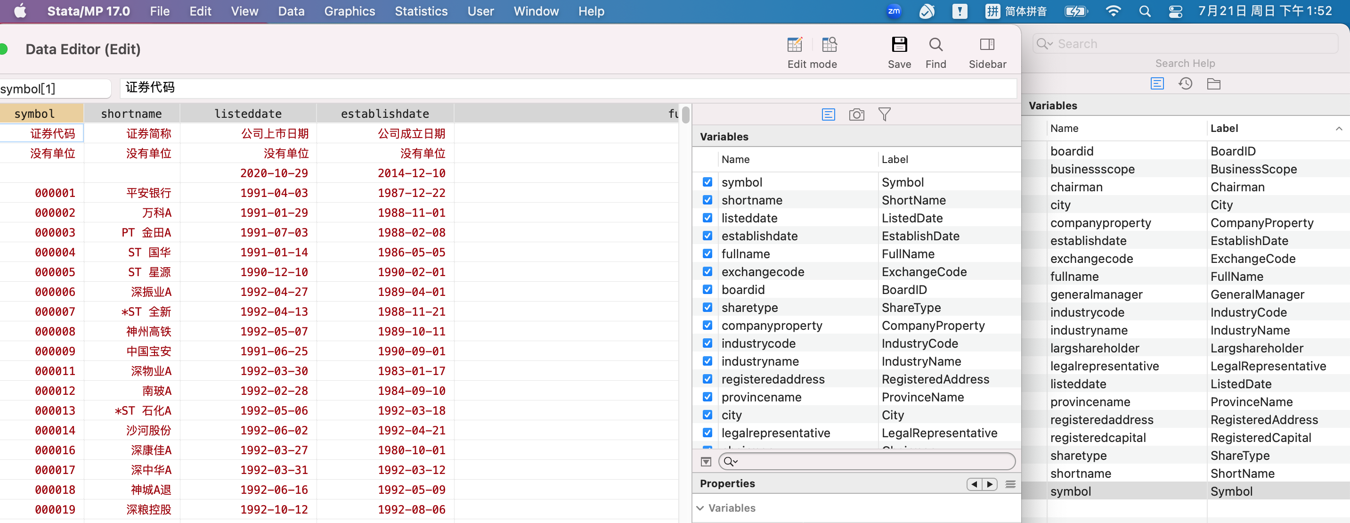Uncheck the symbol variable checkbox
The width and height of the screenshot is (1350, 523).
707,182
